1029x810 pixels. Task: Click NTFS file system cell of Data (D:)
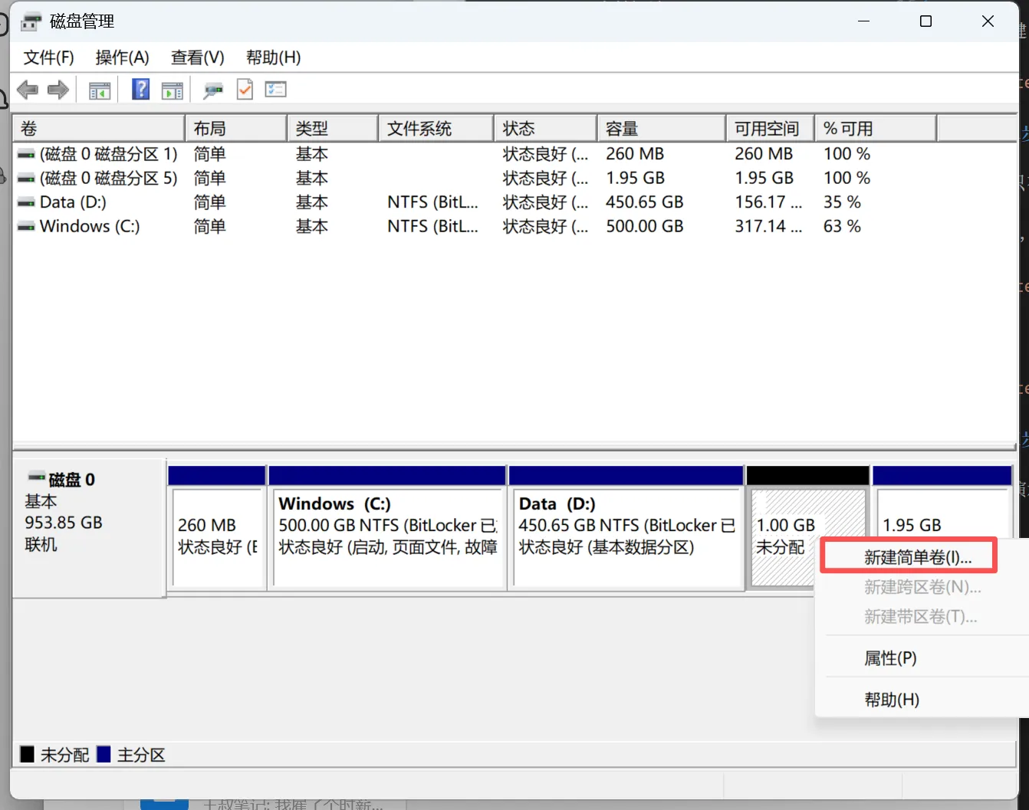point(432,202)
